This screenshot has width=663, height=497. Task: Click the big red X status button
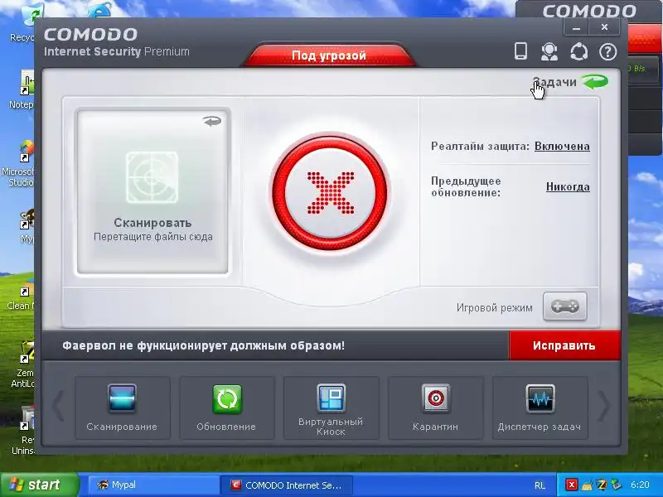pos(330,193)
